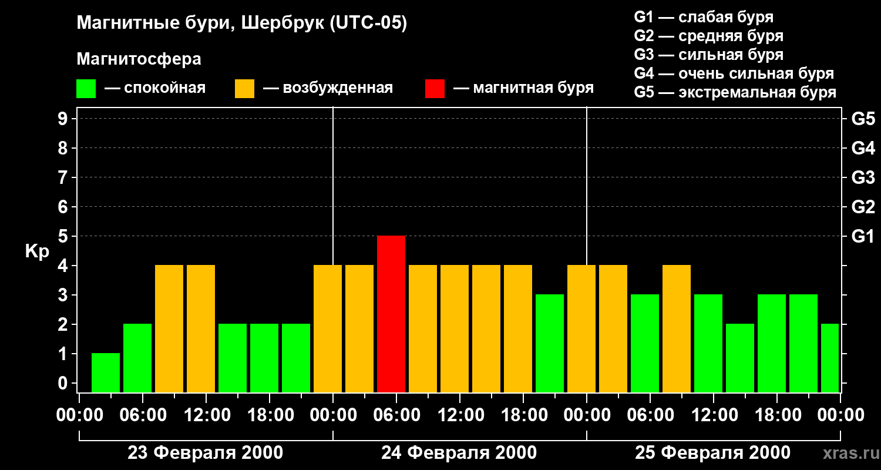This screenshot has width=881, height=470.
Task: Click the '— магнитная буря' legend label
Action: pyautogui.click(x=524, y=89)
